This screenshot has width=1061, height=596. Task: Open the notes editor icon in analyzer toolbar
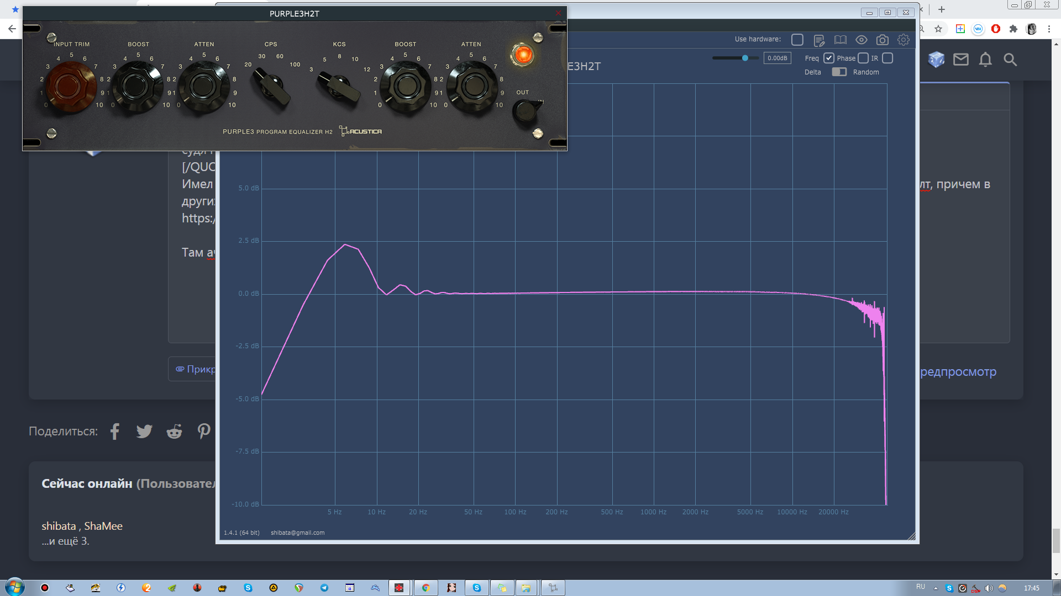(x=819, y=40)
